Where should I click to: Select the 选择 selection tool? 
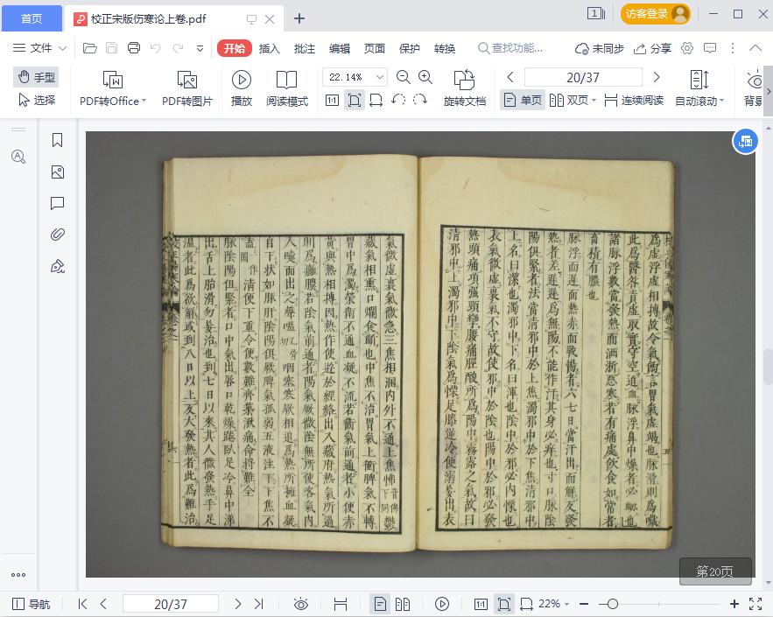37,100
